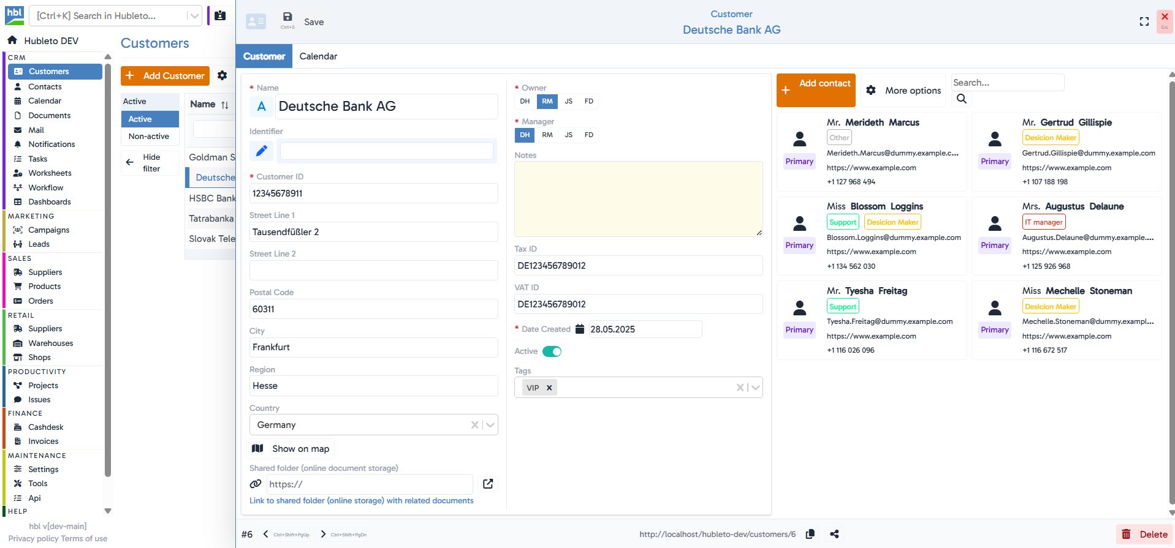The width and height of the screenshot is (1175, 548).
Task: Select FD as Owner
Action: tap(588, 101)
